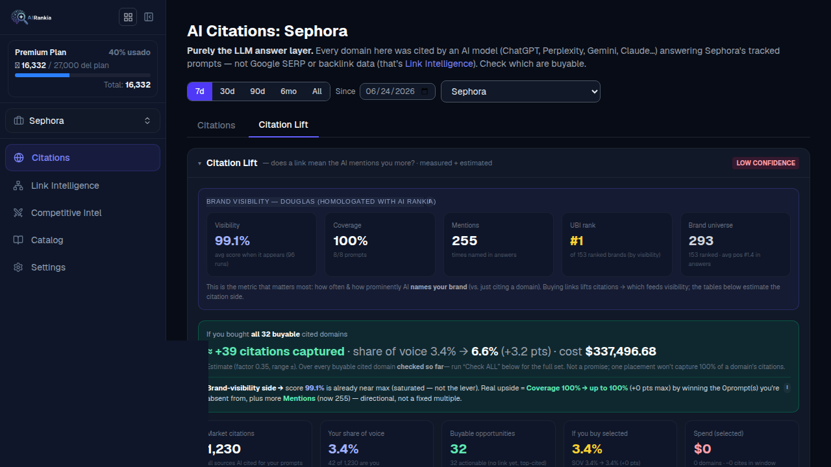The width and height of the screenshot is (831, 467).
Task: Click the "40% usado" usage text
Action: tap(130, 53)
